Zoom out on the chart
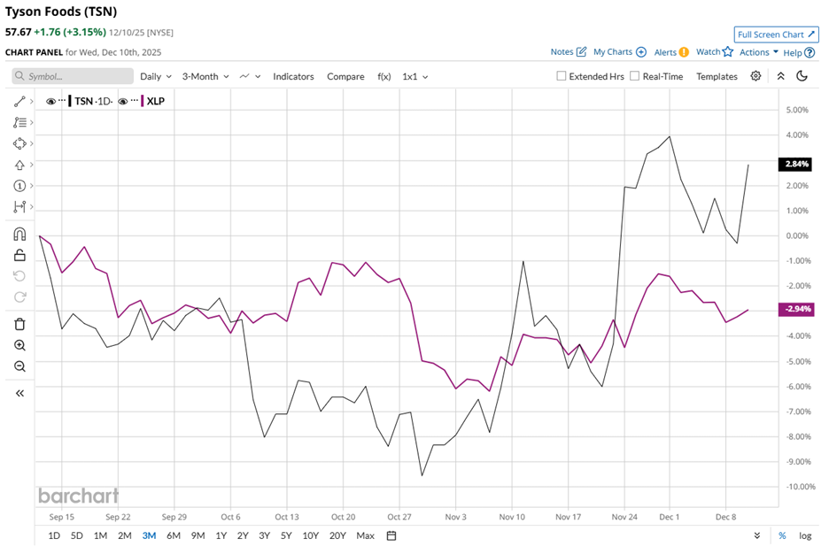 click(x=19, y=366)
